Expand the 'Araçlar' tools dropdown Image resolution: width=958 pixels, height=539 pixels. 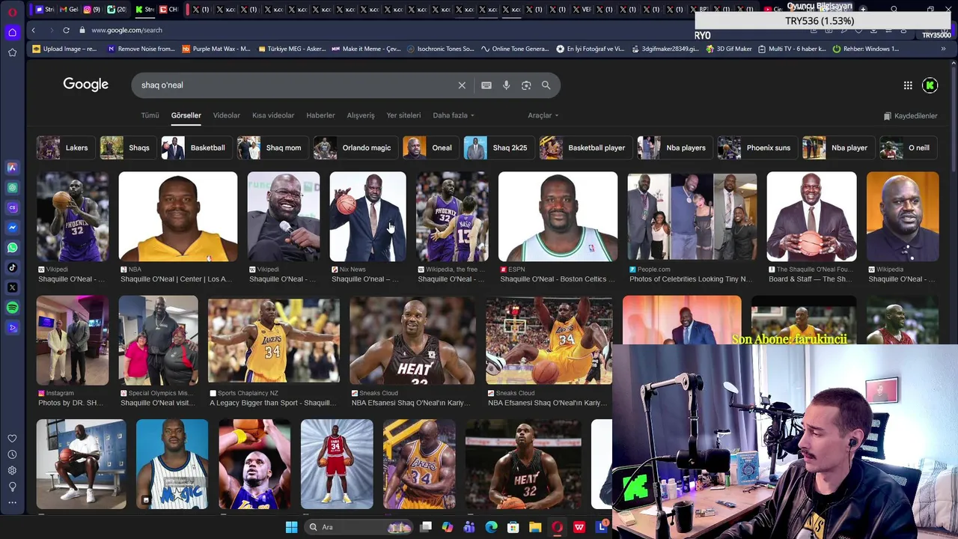pyautogui.click(x=543, y=115)
